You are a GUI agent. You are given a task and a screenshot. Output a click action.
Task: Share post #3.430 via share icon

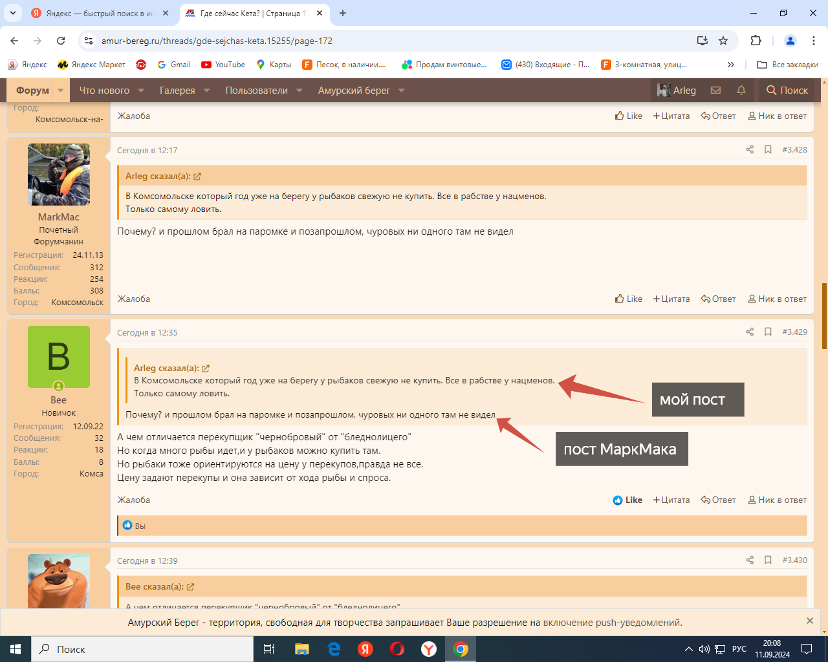click(x=750, y=561)
